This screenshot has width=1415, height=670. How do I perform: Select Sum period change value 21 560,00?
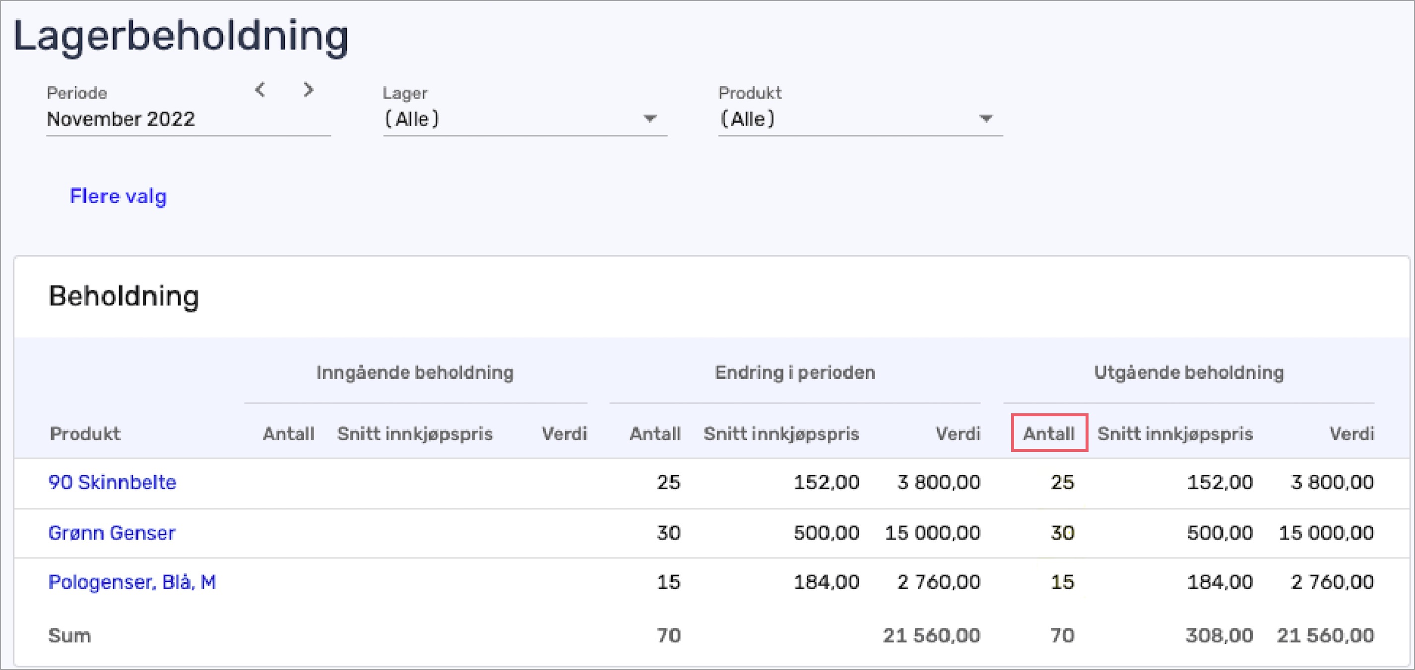932,635
